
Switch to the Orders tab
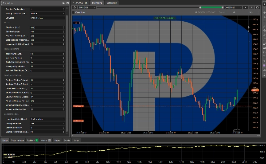point(46,141)
